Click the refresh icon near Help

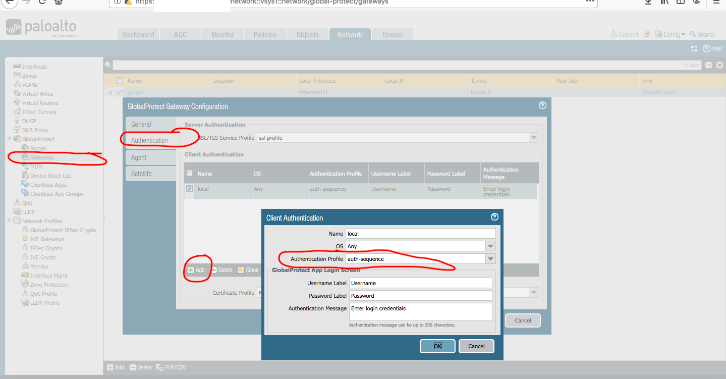tap(694, 48)
